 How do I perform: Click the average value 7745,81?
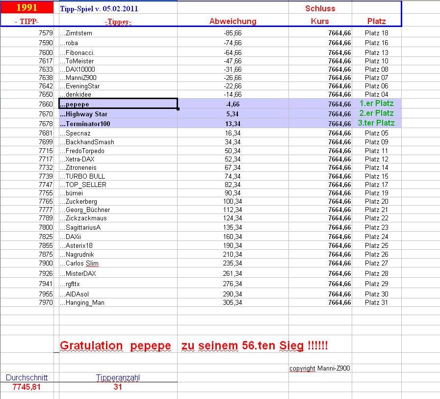tap(26, 387)
